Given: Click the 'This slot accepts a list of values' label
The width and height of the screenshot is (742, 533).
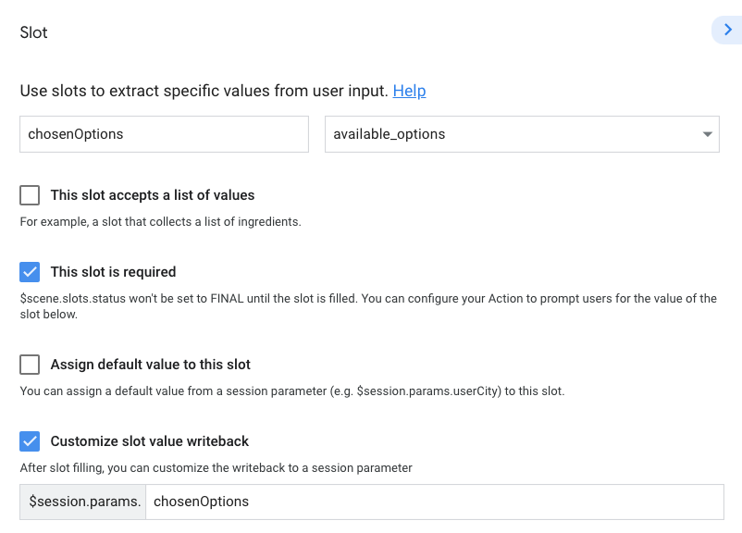Looking at the screenshot, I should point(153,195).
